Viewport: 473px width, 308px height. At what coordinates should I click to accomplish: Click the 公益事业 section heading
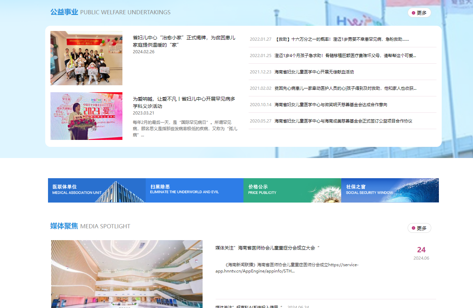(x=64, y=12)
